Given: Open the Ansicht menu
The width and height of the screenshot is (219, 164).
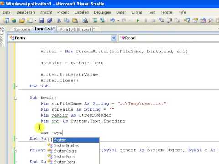Looking at the screenshot, I should [46, 12].
